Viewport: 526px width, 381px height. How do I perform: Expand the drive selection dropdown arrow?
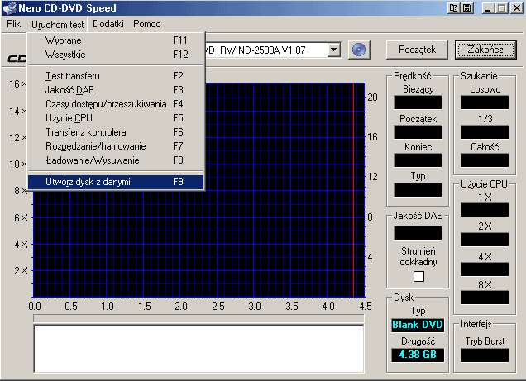334,50
